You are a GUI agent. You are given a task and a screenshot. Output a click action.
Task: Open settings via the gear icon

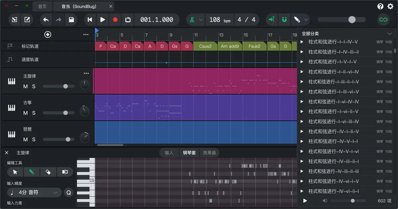[390, 6]
